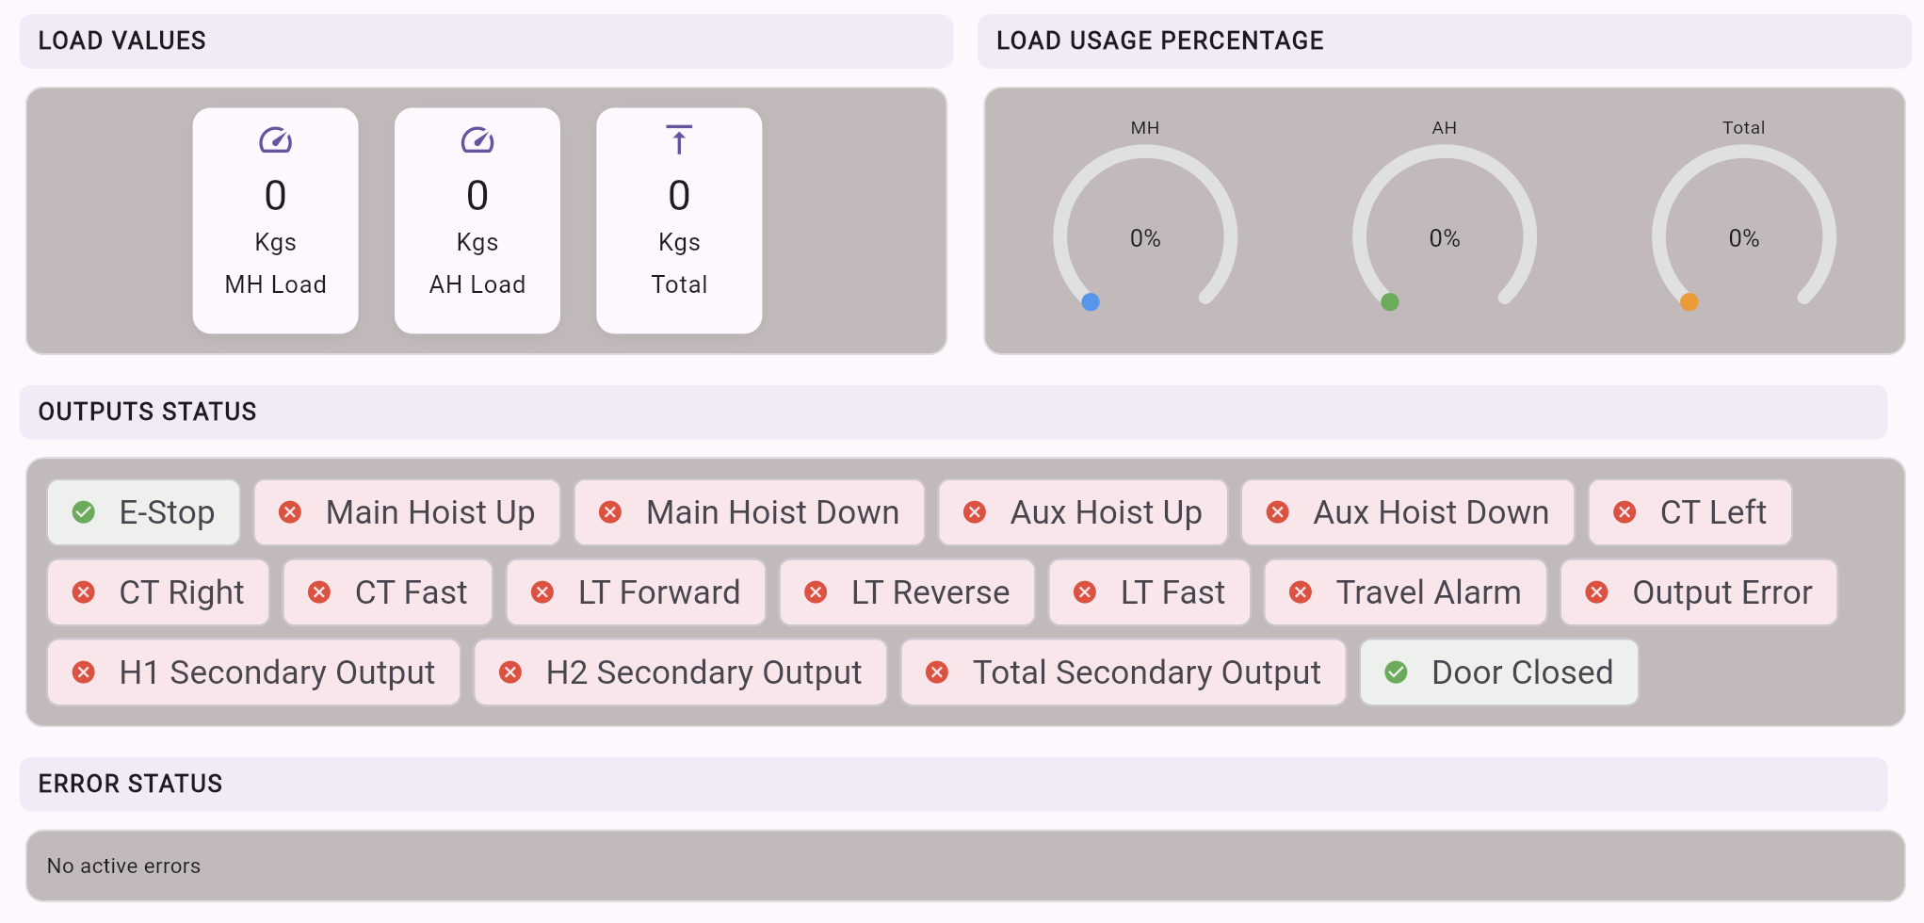Screen dimensions: 1924x923
Task: Click the red X icon on CT Fast
Action: point(319,592)
